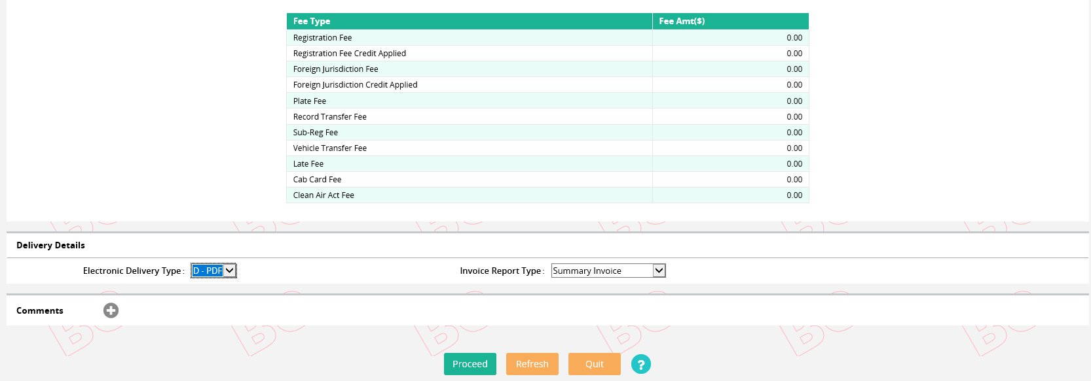Open the Electronic Delivery Type dropdown
This screenshot has height=381, width=1091.
(x=213, y=271)
